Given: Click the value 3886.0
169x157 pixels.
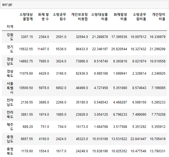Looking at the screenshot, I should [44, 102].
